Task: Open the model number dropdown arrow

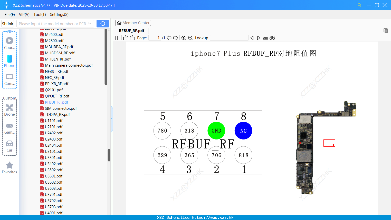Action: click(x=90, y=24)
